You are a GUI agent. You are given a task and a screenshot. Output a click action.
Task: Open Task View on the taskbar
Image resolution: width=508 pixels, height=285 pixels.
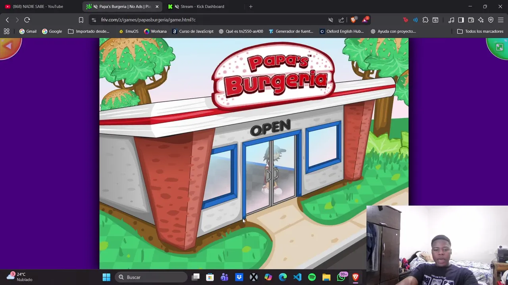(x=196, y=277)
